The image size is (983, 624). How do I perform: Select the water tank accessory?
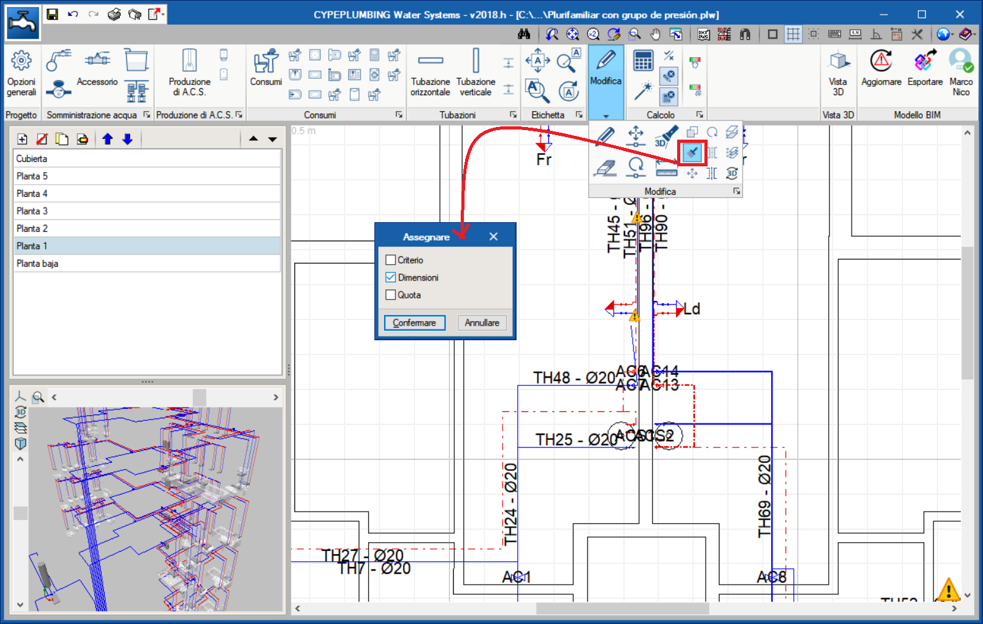point(136,60)
